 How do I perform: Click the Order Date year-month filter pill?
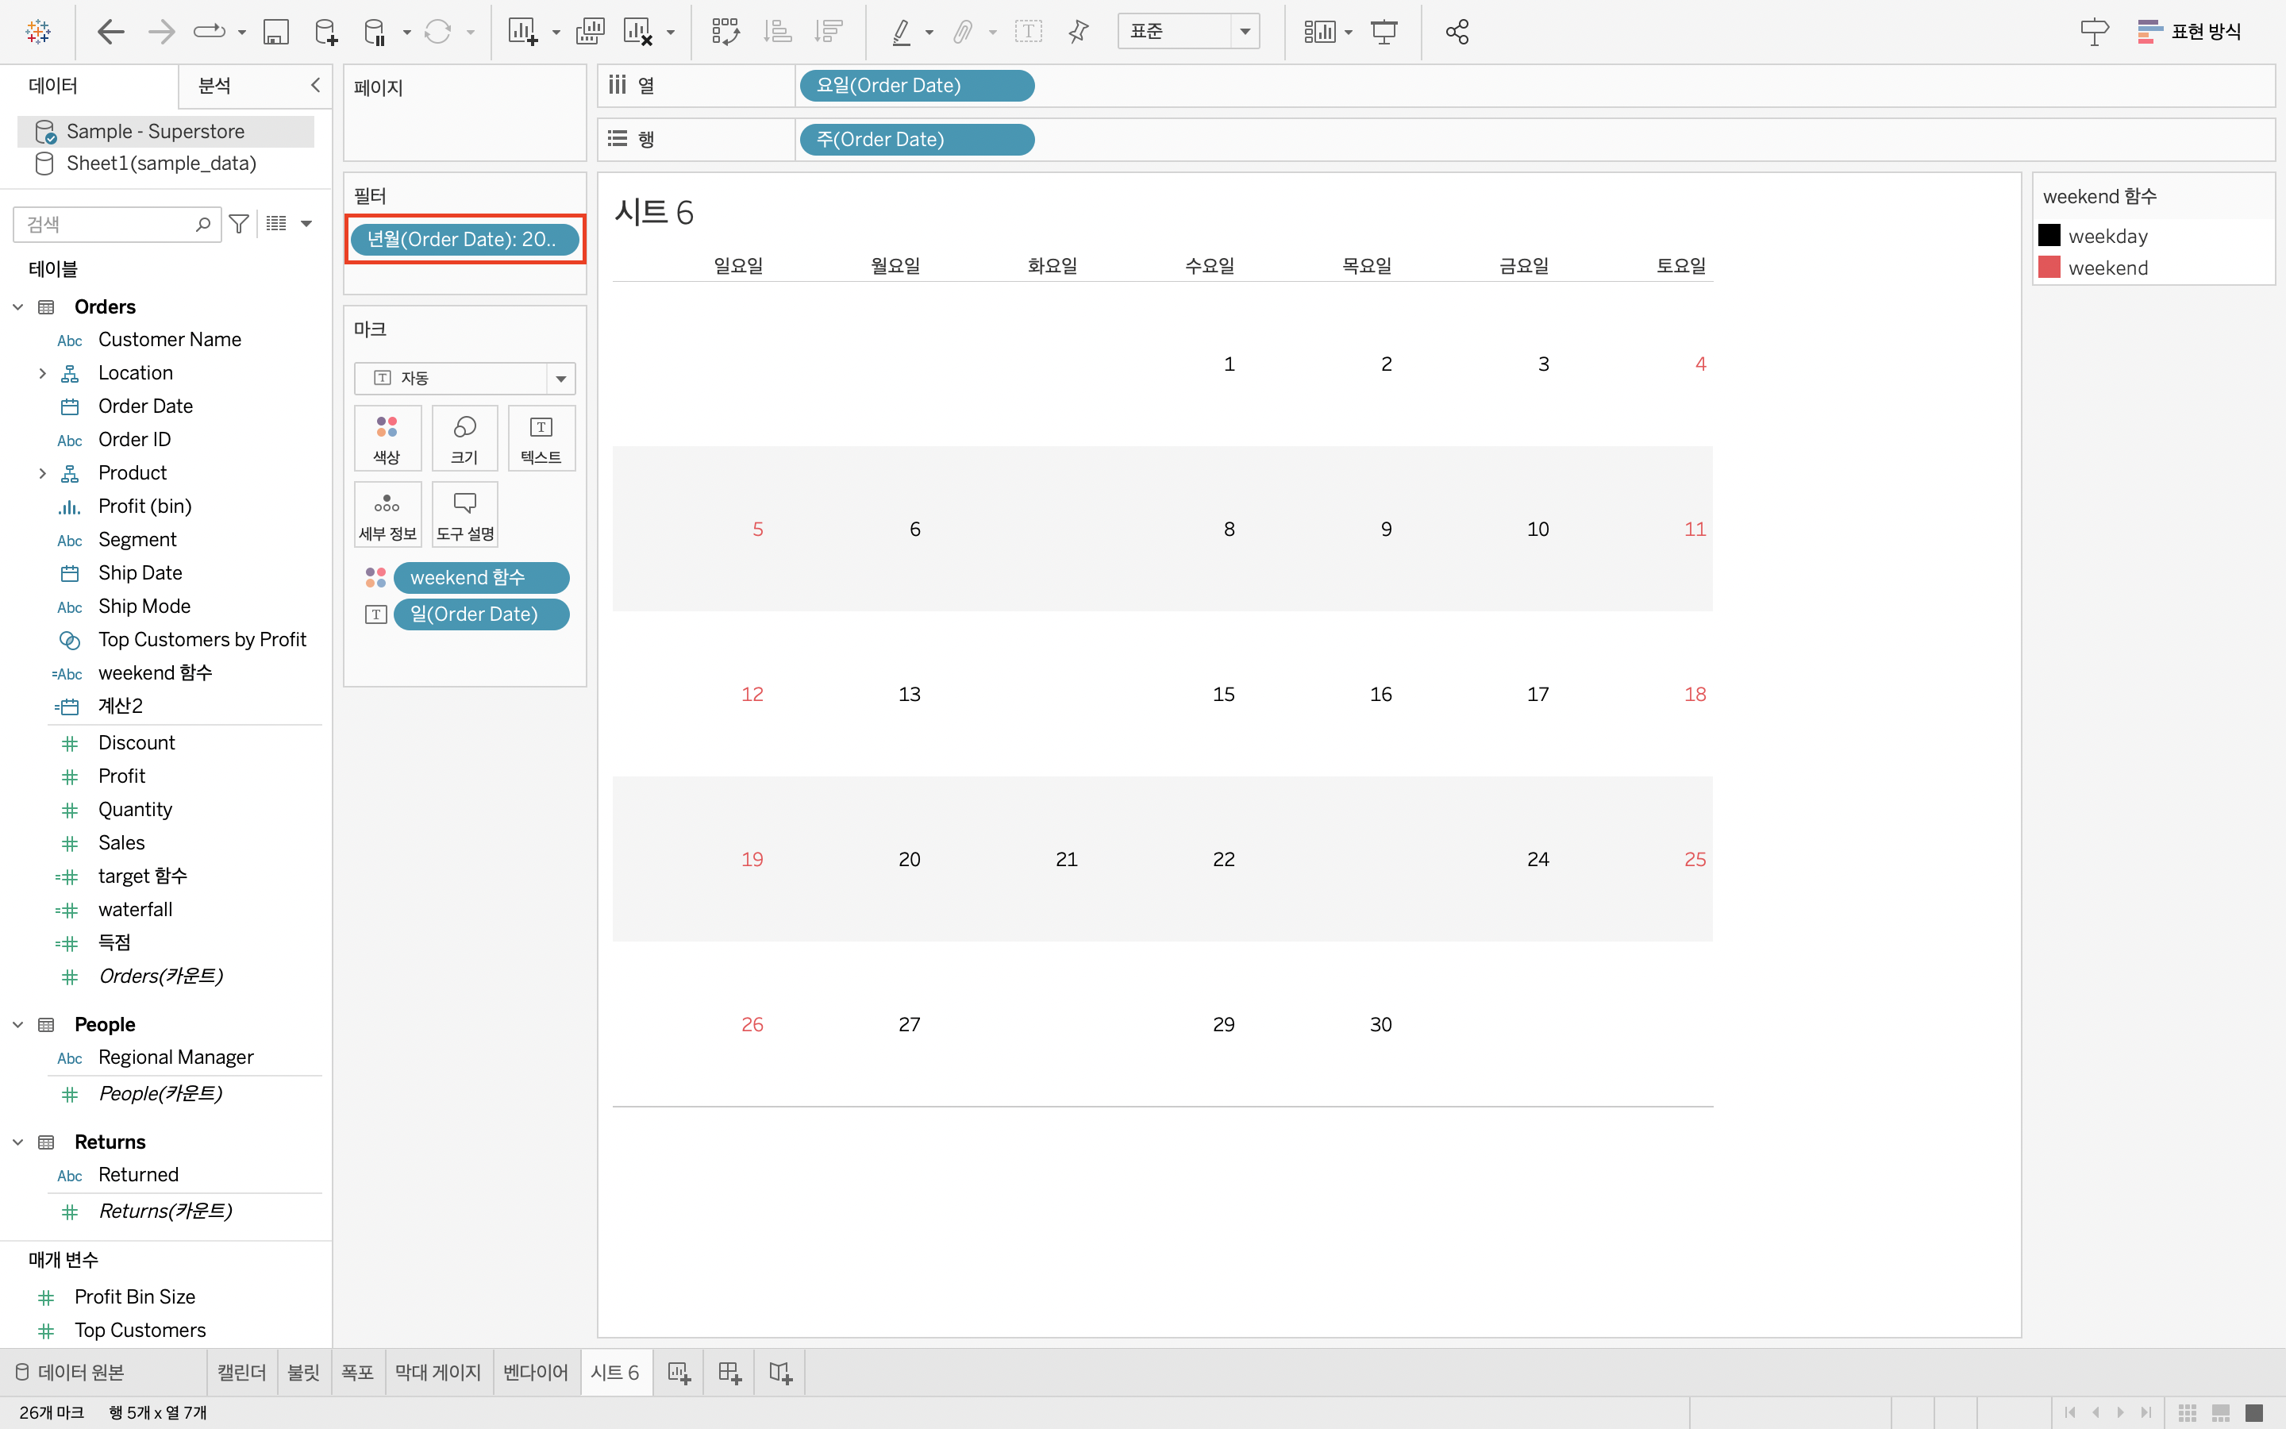coord(463,239)
